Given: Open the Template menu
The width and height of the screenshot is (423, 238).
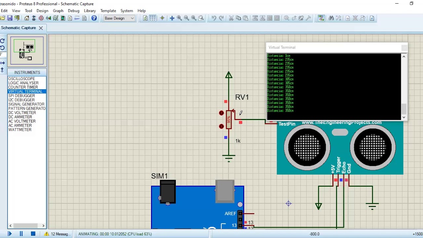Looking at the screenshot, I should (108, 11).
